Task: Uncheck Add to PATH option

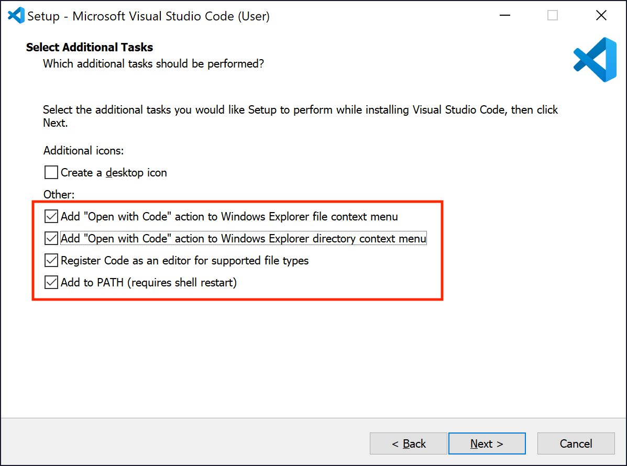Action: click(51, 282)
